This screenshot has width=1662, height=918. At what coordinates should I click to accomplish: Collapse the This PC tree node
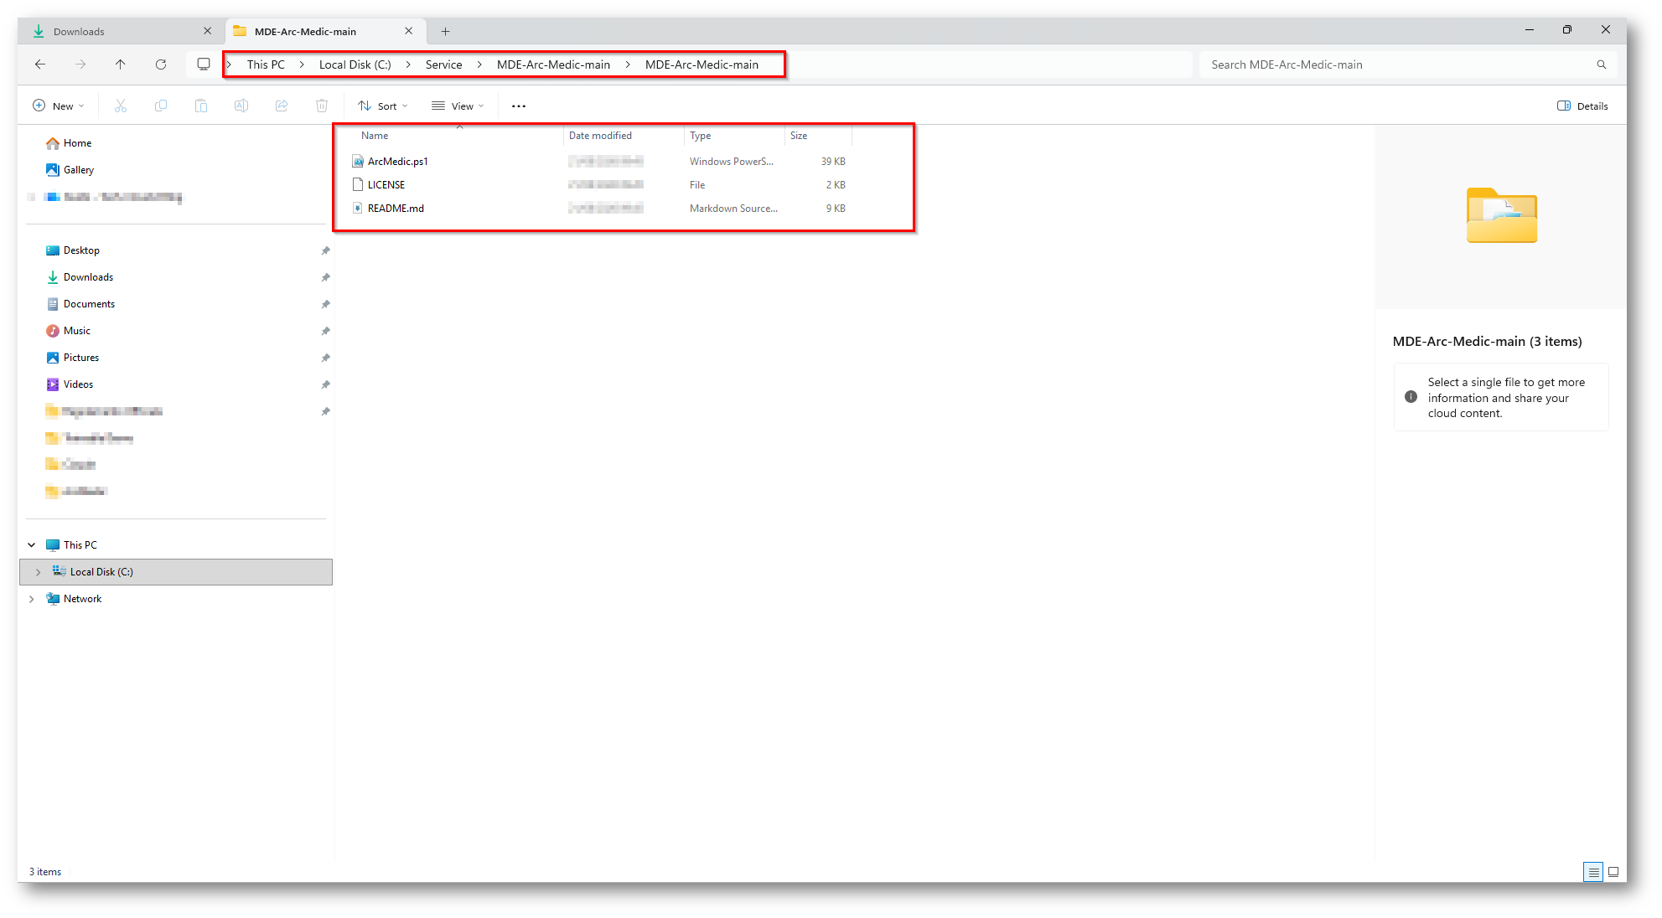32,545
